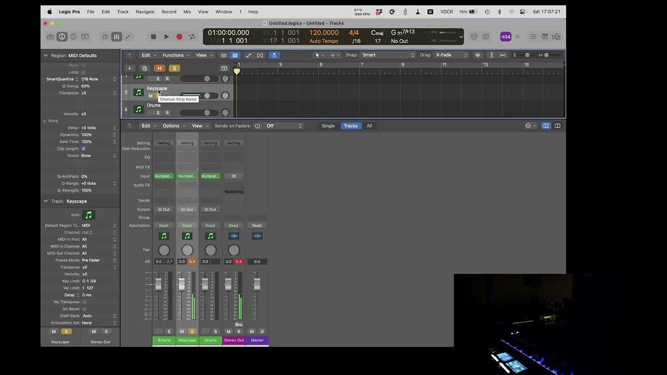Toggle global Solo (S) yellow button
This screenshot has height=375, width=667.
click(174, 68)
